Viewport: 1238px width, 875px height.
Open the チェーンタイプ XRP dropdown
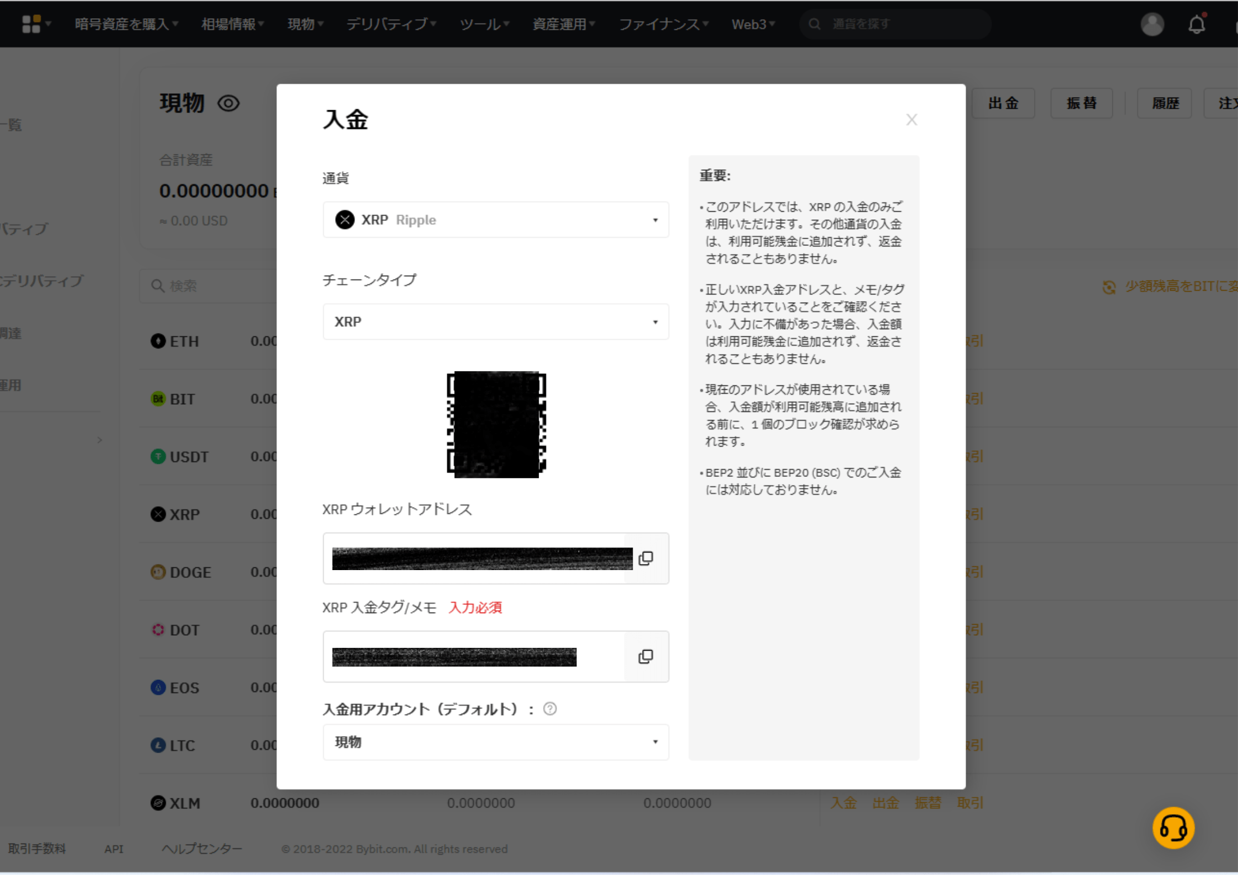point(496,321)
